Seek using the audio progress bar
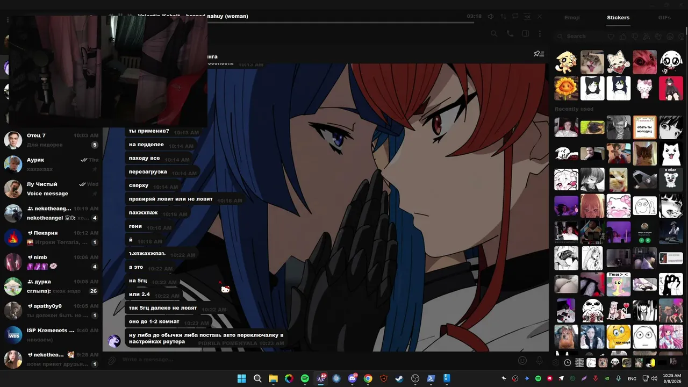Viewport: 688px width, 387px height. click(326, 22)
